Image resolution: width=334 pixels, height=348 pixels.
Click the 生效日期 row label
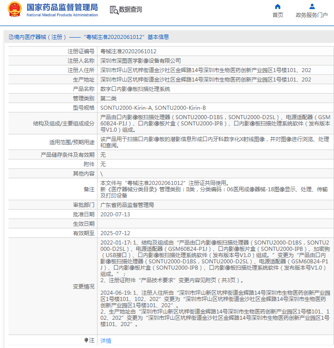pyautogui.click(x=84, y=224)
